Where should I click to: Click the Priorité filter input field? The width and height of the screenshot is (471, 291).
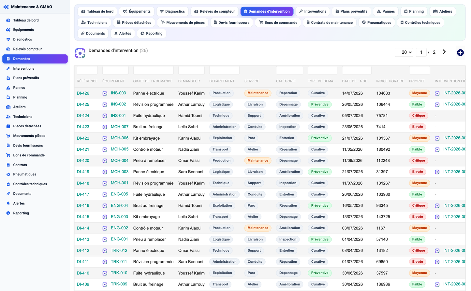click(419, 70)
